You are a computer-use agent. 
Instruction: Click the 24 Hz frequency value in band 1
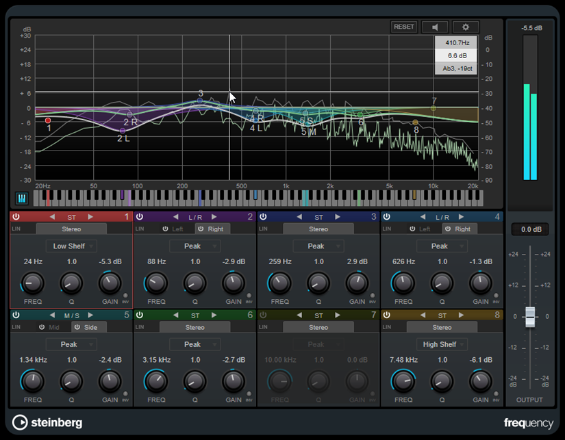click(33, 262)
